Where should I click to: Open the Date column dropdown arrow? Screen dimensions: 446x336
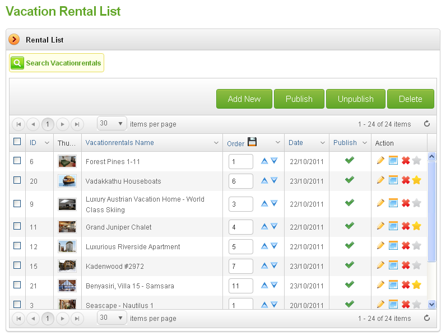click(x=323, y=143)
